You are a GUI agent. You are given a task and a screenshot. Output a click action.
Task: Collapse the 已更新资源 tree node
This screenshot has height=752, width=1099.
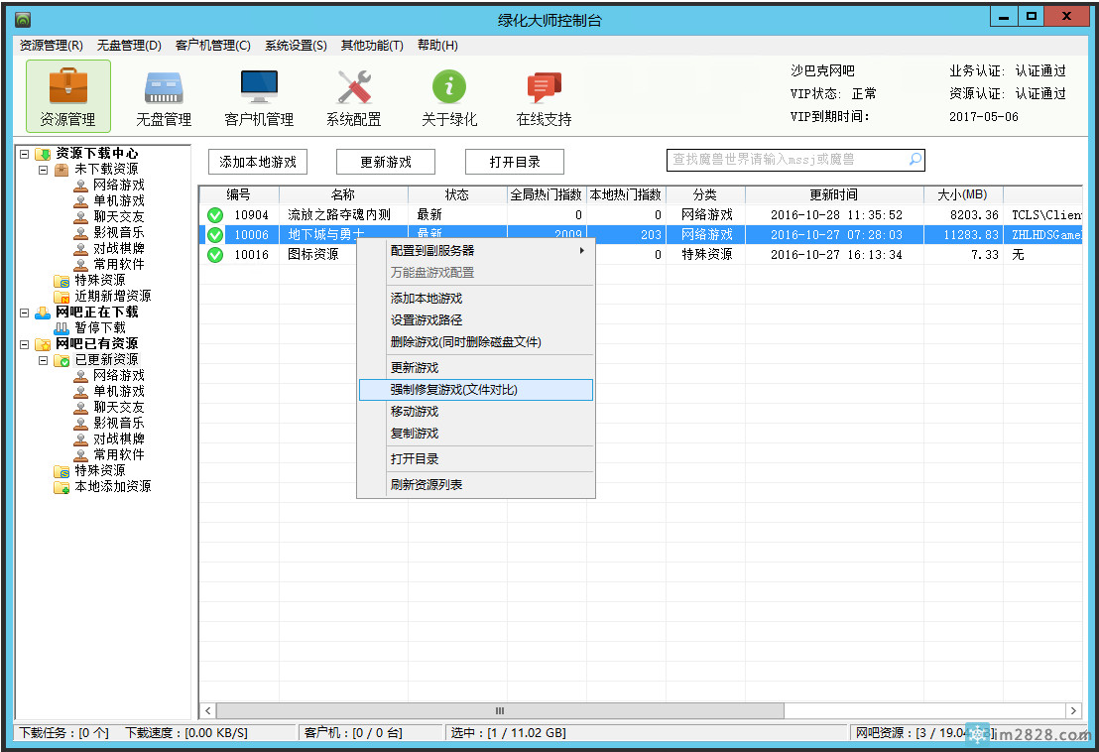44,360
